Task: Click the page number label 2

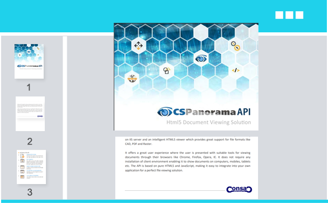Action: 30,142
